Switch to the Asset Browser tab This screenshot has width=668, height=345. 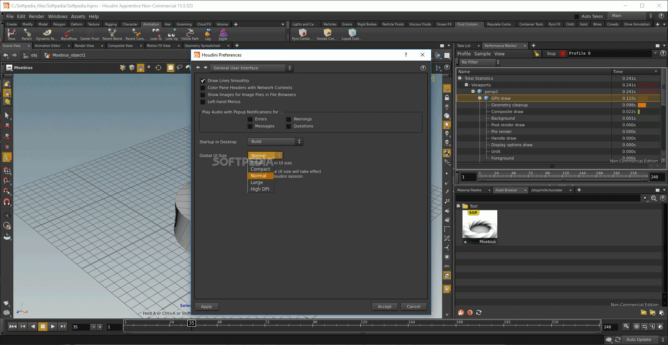click(x=506, y=190)
